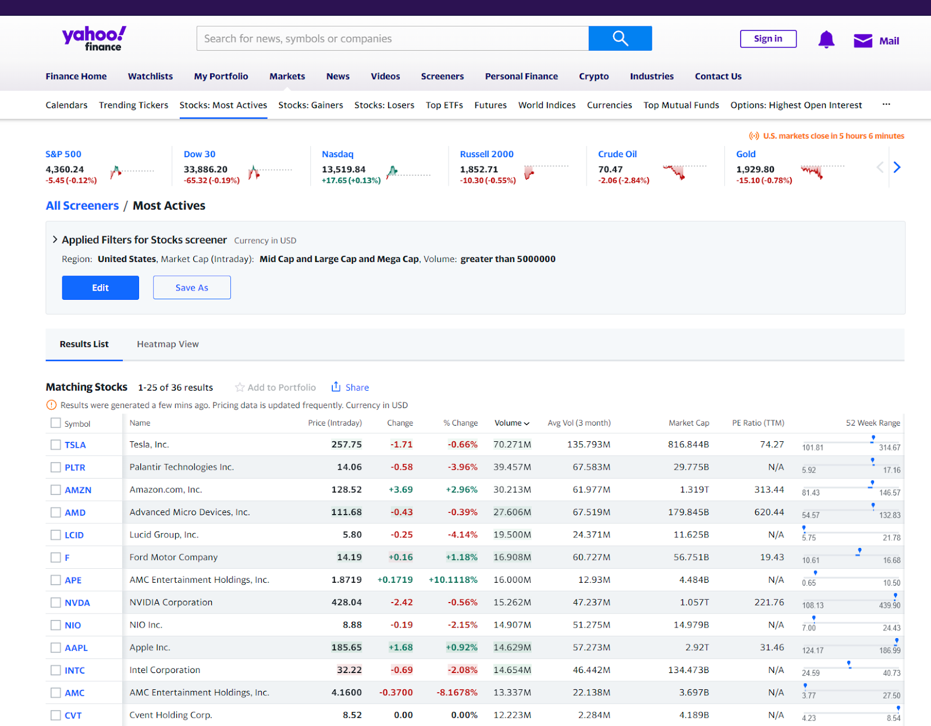Open the S&P 500 sparkline chart

click(132, 172)
